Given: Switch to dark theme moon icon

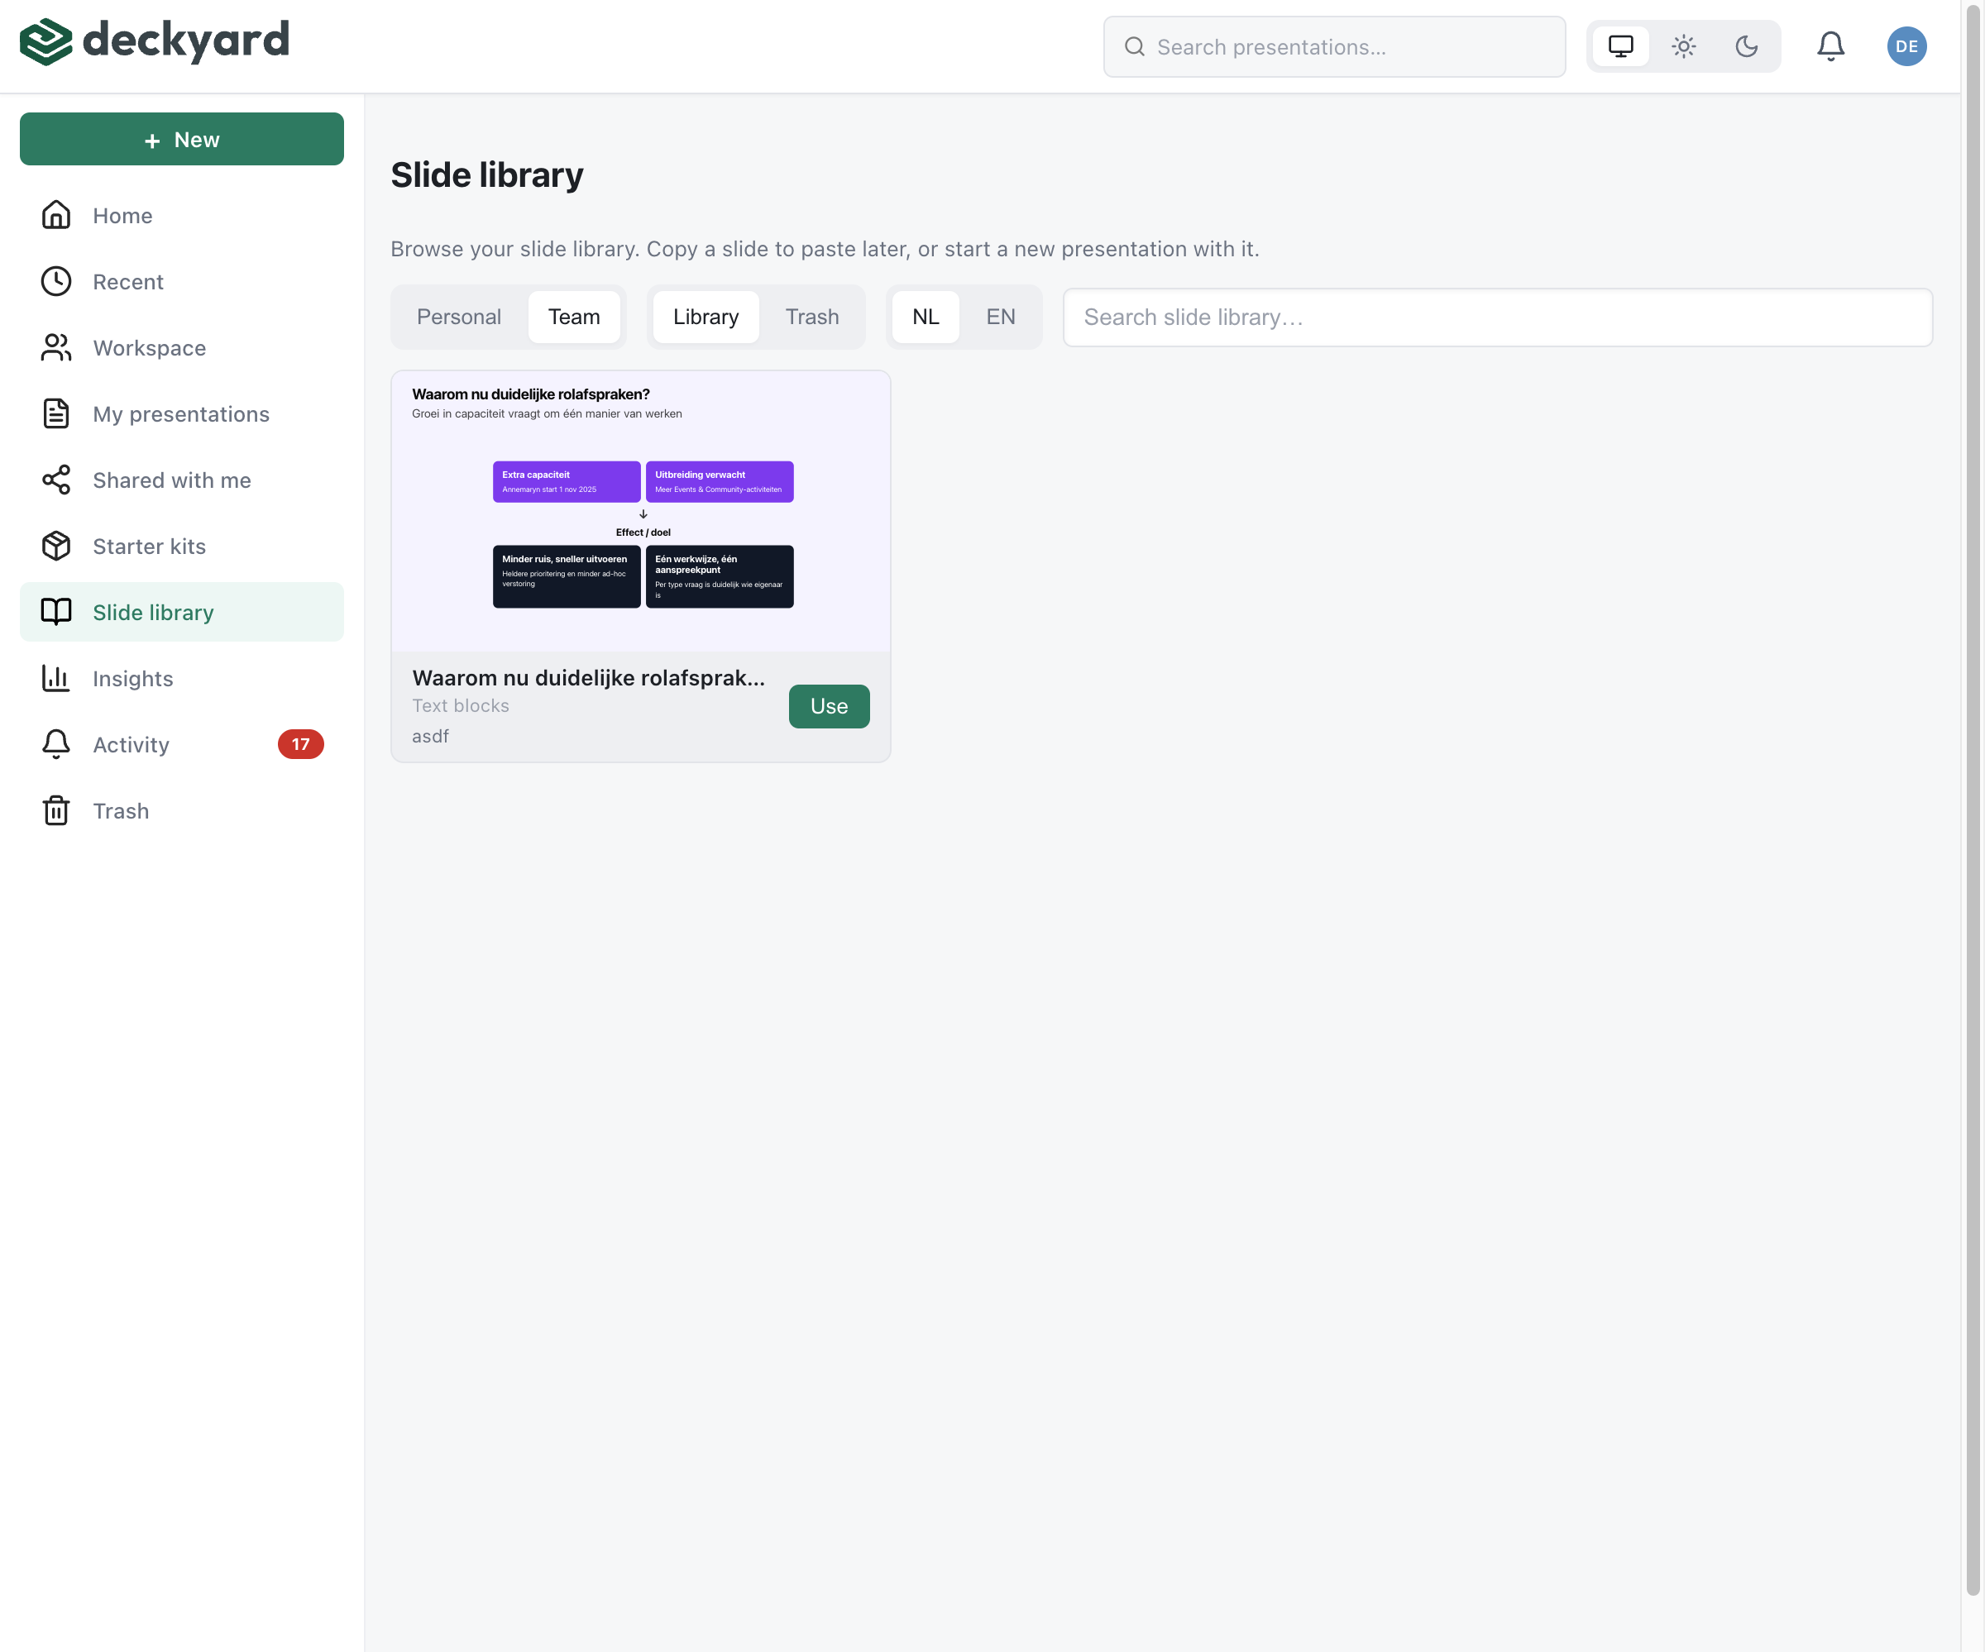Looking at the screenshot, I should 1746,46.
